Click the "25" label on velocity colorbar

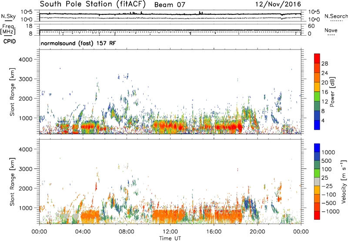pos(325,178)
